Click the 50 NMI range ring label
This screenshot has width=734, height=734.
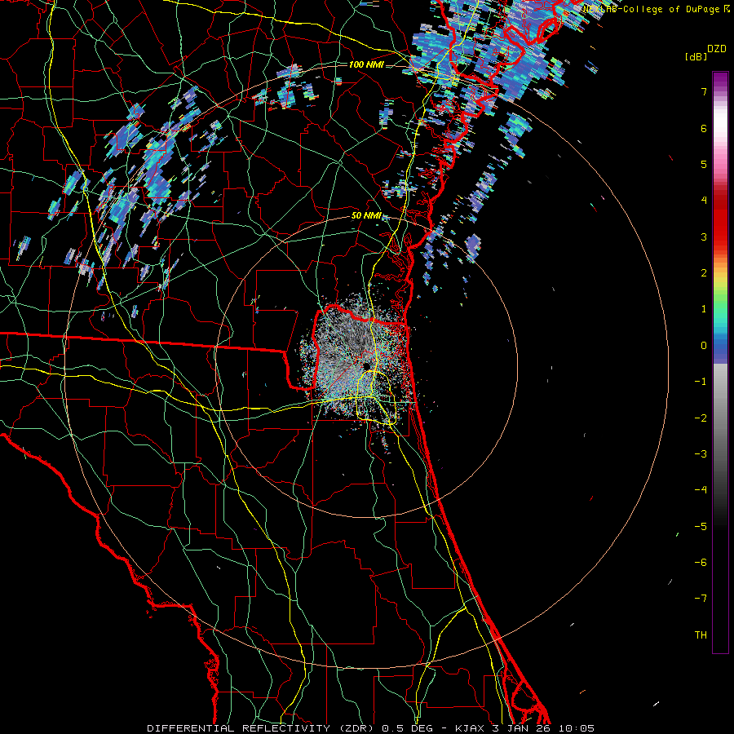(x=366, y=216)
